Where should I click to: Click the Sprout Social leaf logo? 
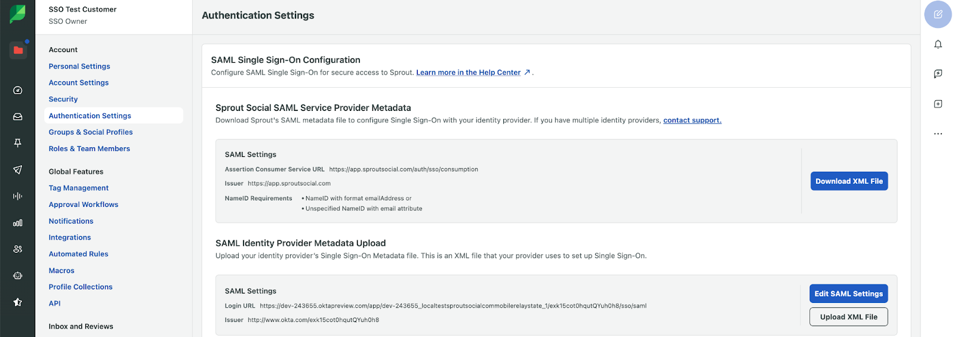pos(17,14)
